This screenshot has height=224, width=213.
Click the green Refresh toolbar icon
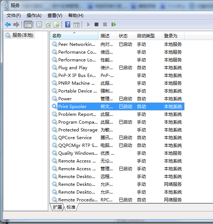point(48,24)
